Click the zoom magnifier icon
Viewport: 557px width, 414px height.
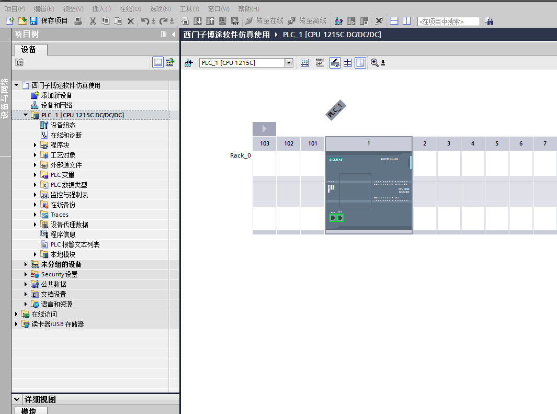tap(374, 63)
